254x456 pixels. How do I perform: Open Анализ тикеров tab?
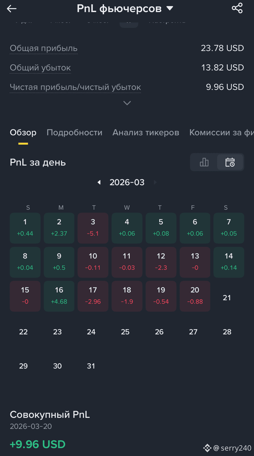click(x=146, y=133)
